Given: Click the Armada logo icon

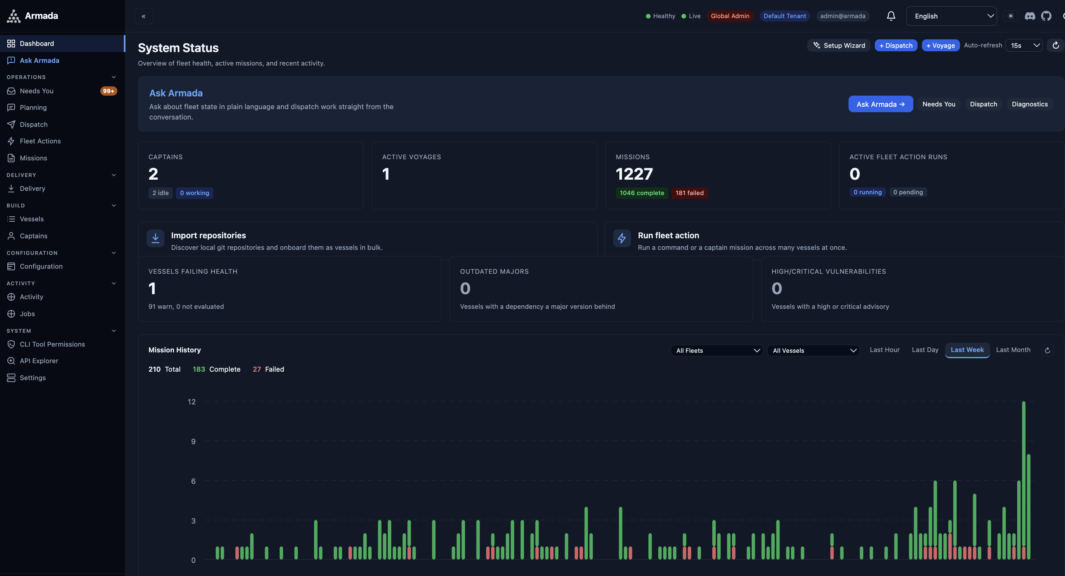Looking at the screenshot, I should pyautogui.click(x=14, y=16).
